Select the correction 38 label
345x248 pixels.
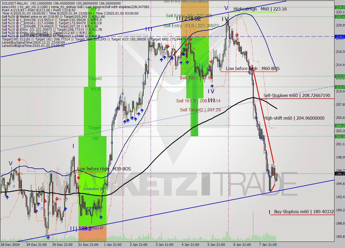click(93, 189)
